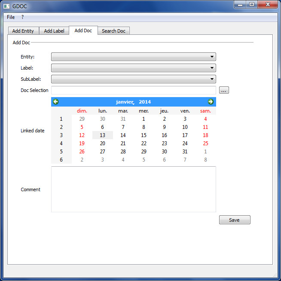Viewport: 281px width, 281px height.
Task: Select January 16 in the calendar
Action: pos(164,135)
